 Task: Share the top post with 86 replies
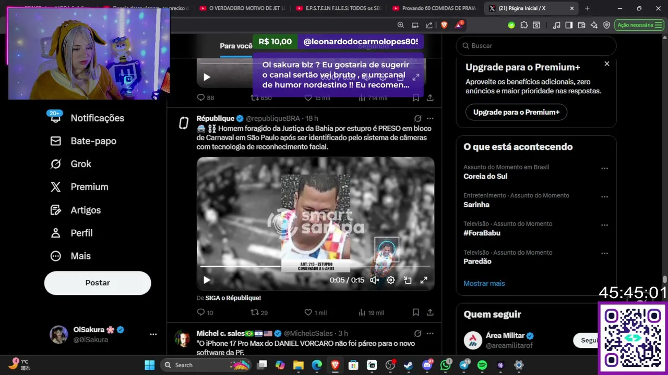(x=430, y=97)
